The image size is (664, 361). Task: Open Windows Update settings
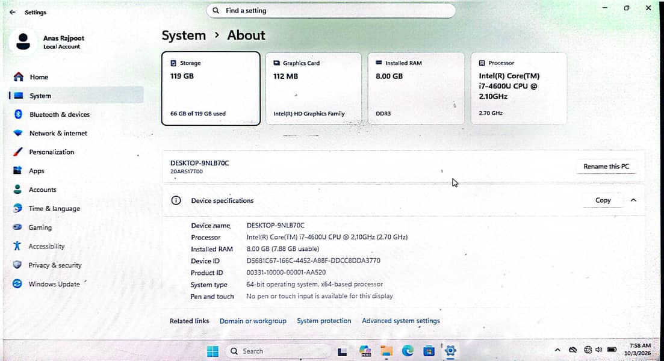(x=76, y=284)
